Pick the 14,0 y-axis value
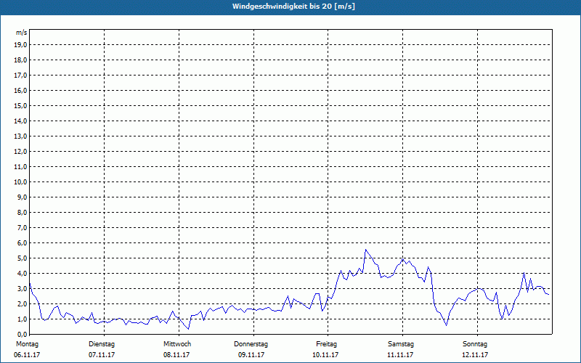 (21, 121)
